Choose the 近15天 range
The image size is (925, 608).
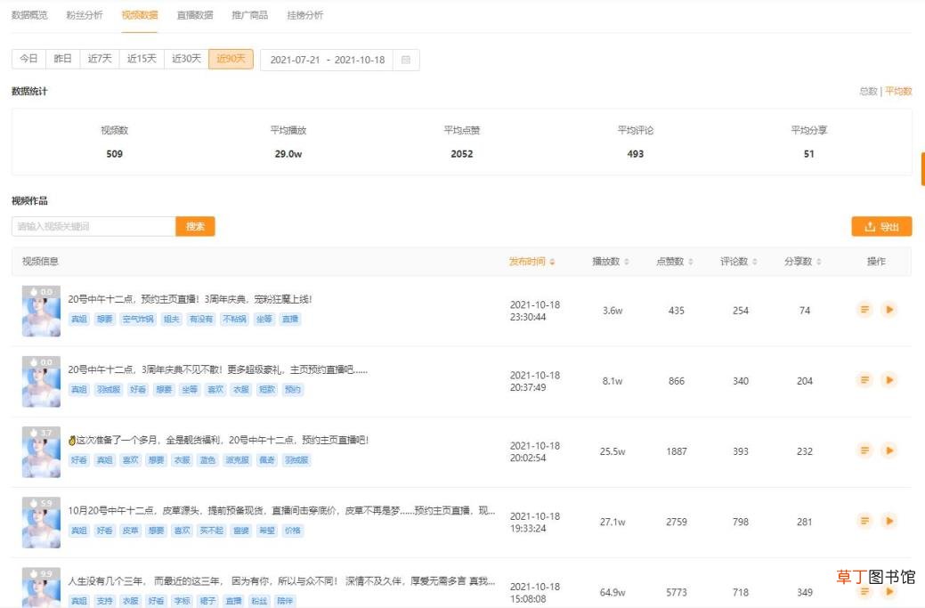pos(142,59)
